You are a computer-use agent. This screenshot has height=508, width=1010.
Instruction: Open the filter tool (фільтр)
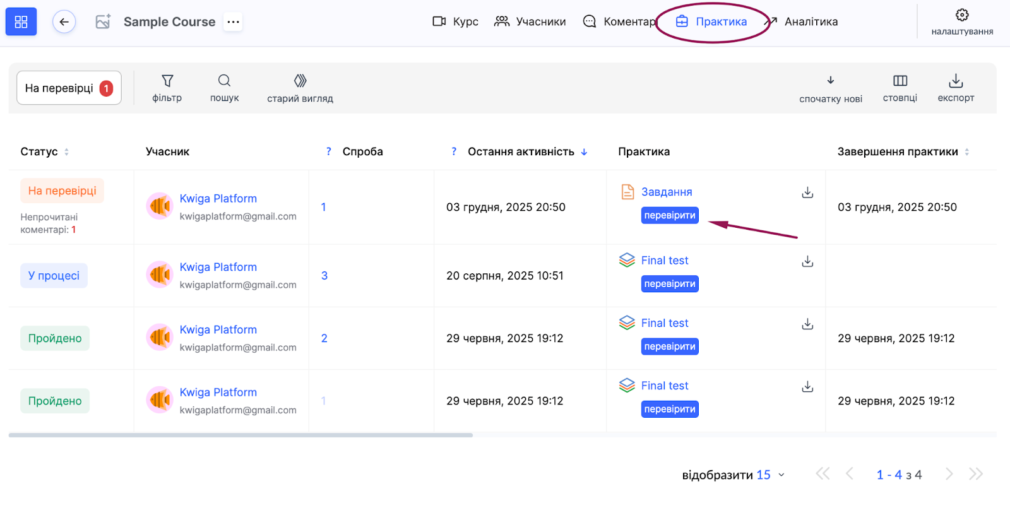pos(167,88)
